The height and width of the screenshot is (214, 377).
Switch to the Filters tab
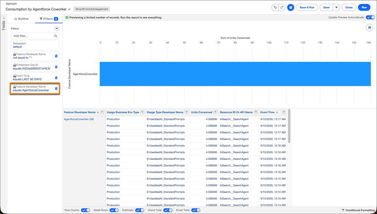pyautogui.click(x=49, y=19)
